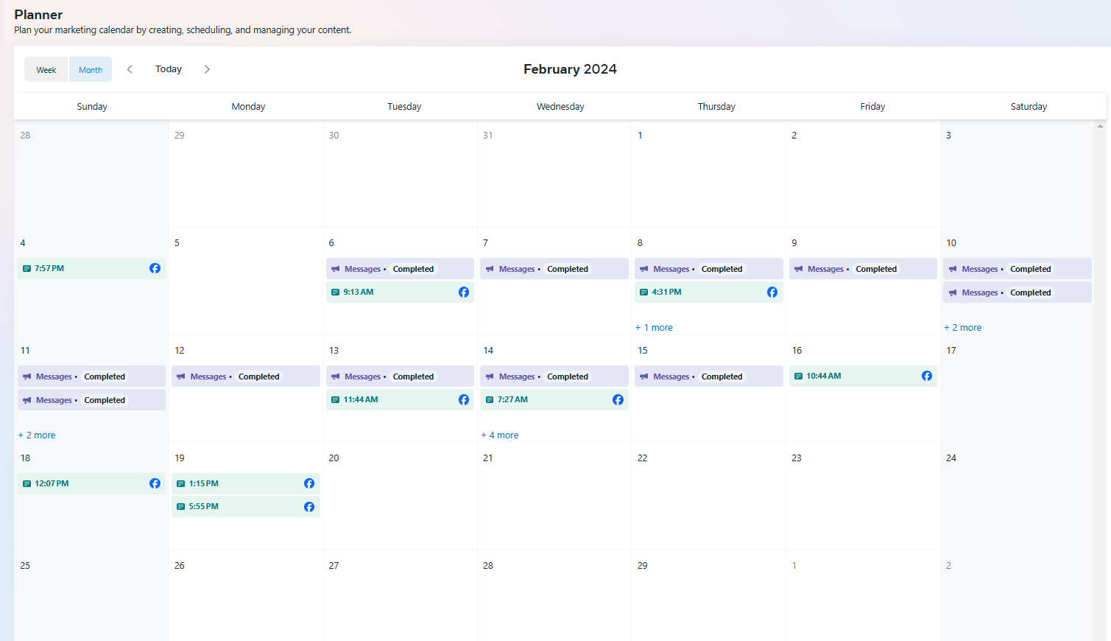
Task: Jump to Today
Action: [x=169, y=69]
